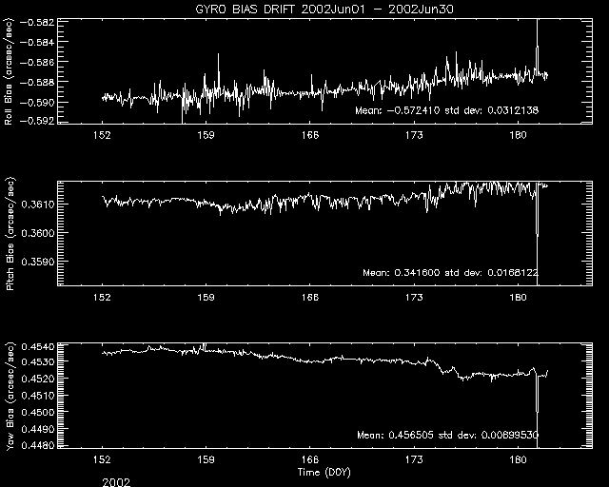Screen dimensions: 609x487
Task: Click the -0.584 tick on Roll Bias axis
Action: [38, 42]
